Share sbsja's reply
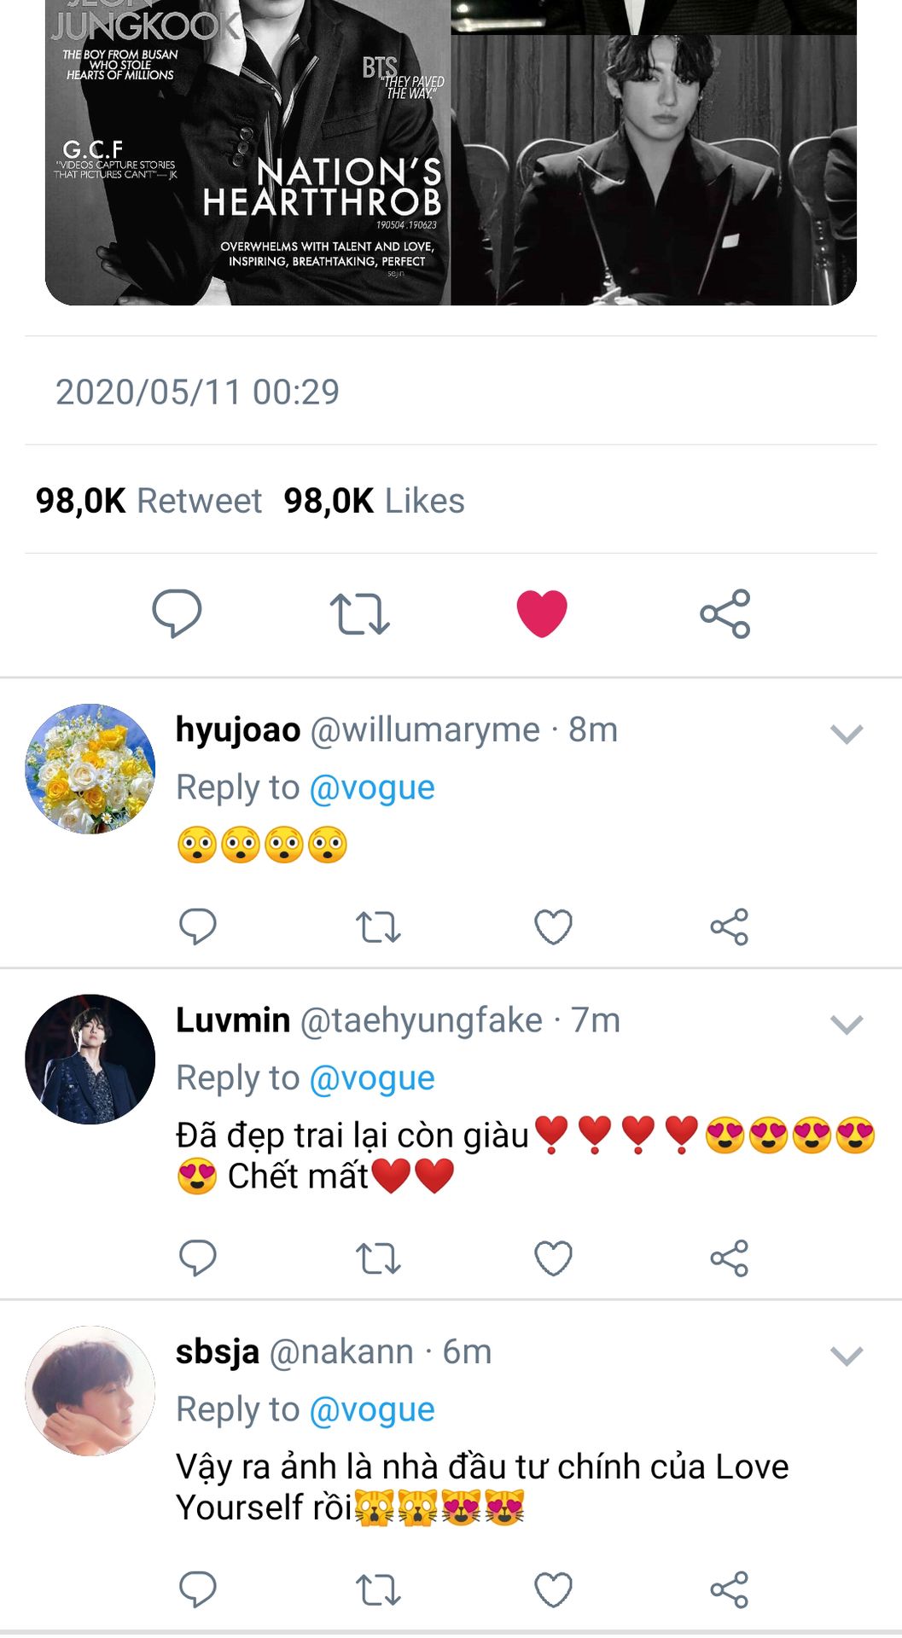The image size is (902, 1638). point(730,1590)
